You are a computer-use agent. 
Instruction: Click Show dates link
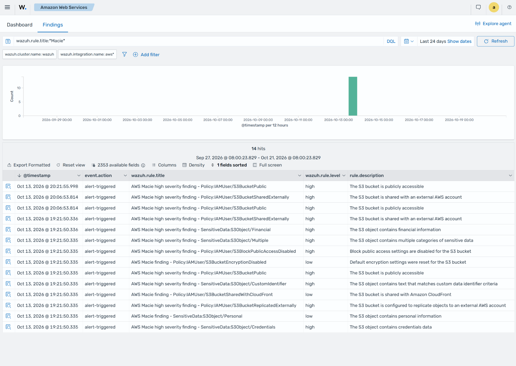coord(459,41)
